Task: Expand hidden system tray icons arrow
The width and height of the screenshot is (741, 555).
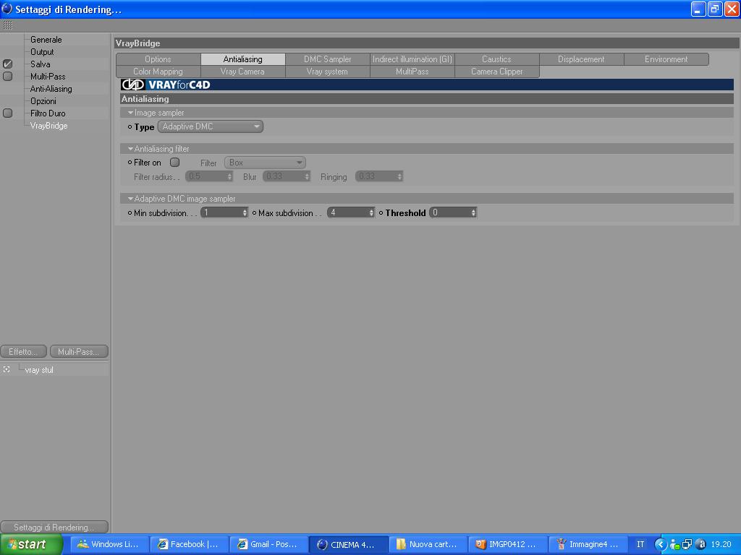Action: 660,544
